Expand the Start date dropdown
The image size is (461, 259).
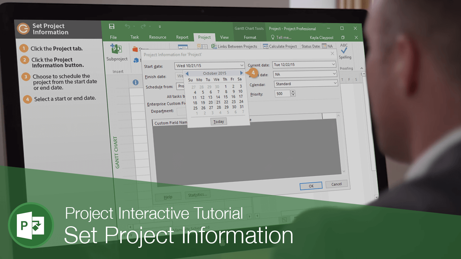(x=241, y=65)
